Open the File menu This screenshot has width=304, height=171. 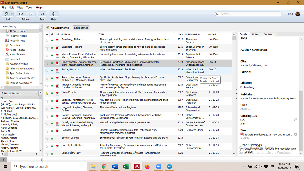point(4,8)
